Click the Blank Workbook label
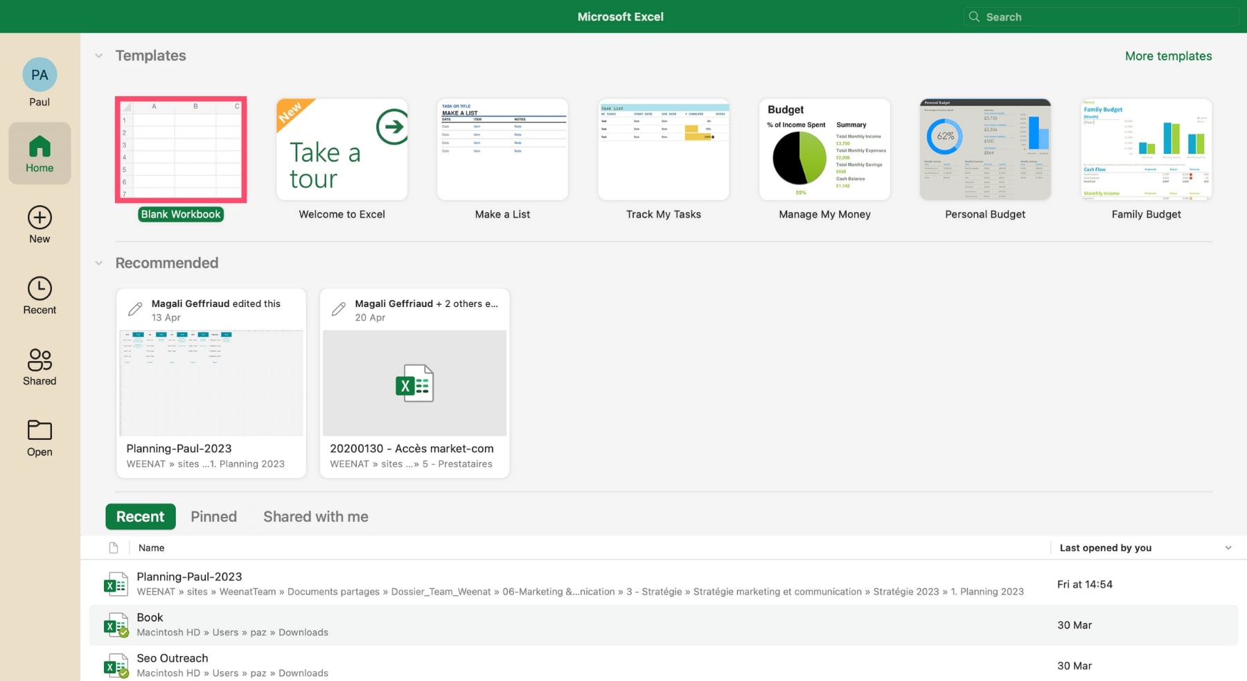The height and width of the screenshot is (681, 1247). coord(181,214)
